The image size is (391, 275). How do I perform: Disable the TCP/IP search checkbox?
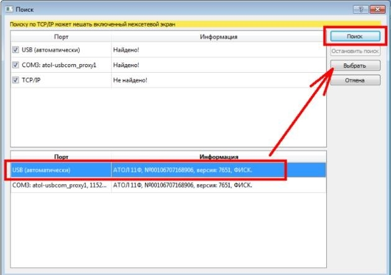(x=16, y=80)
